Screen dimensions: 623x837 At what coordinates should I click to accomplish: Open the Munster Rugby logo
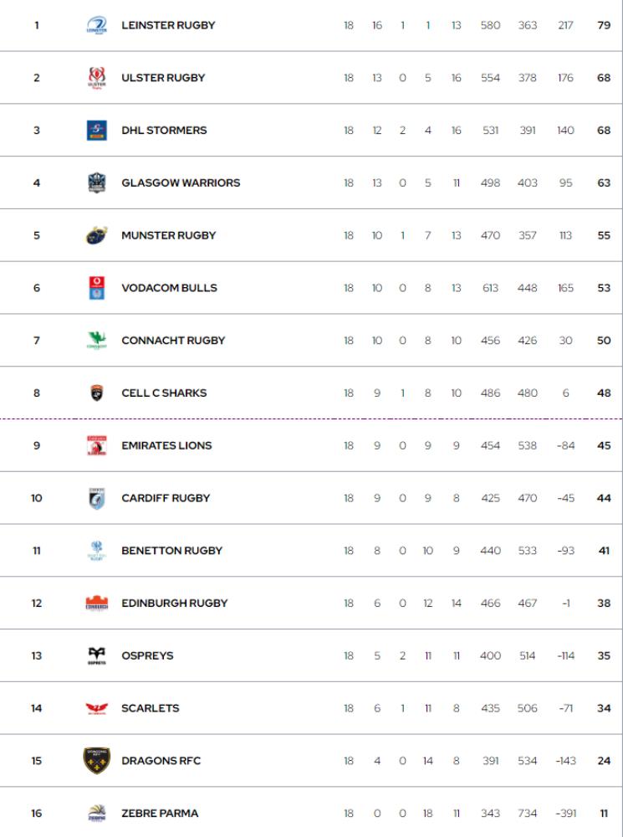[97, 236]
